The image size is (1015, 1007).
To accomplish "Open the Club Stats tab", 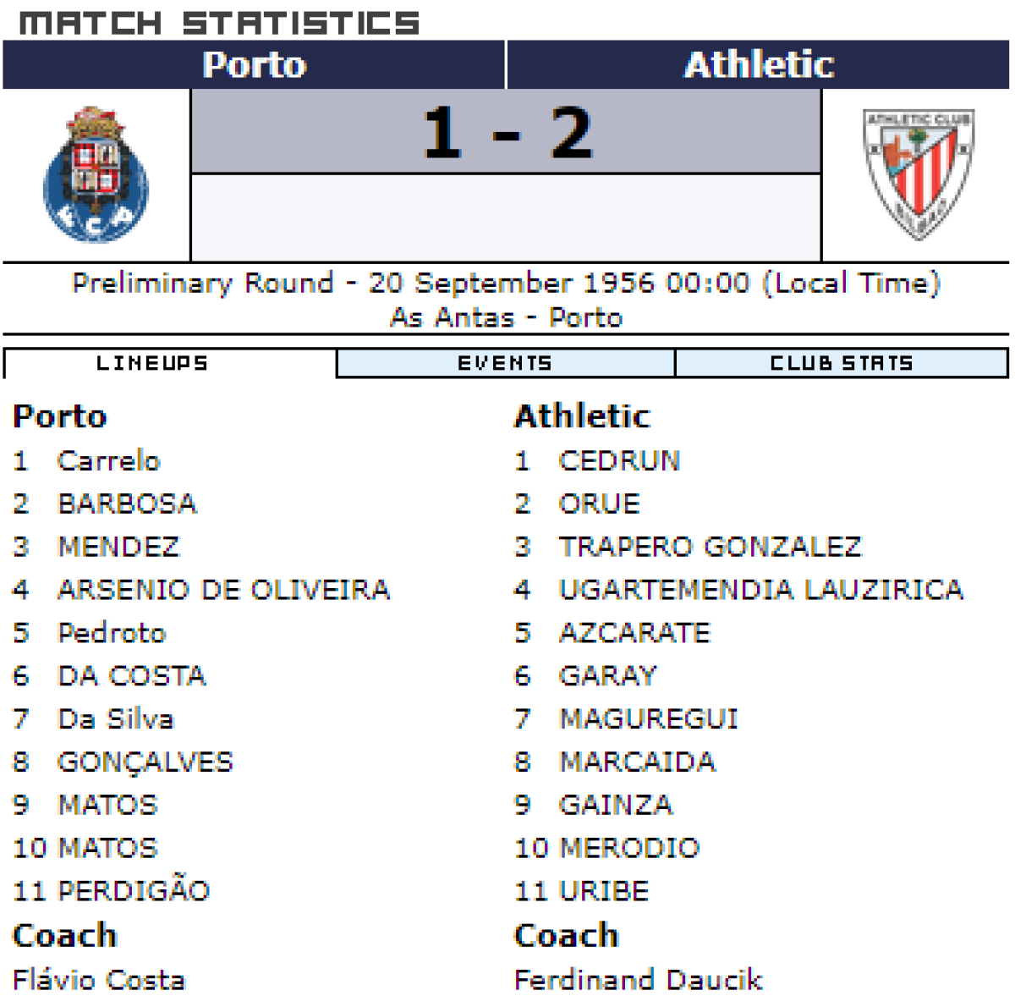I will (x=842, y=363).
